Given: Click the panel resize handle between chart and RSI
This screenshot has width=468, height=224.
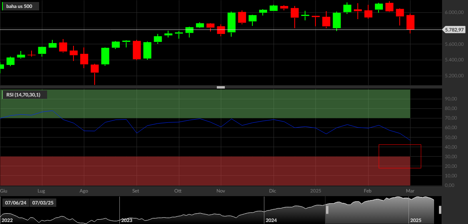Looking at the screenshot, I should pos(220,87).
